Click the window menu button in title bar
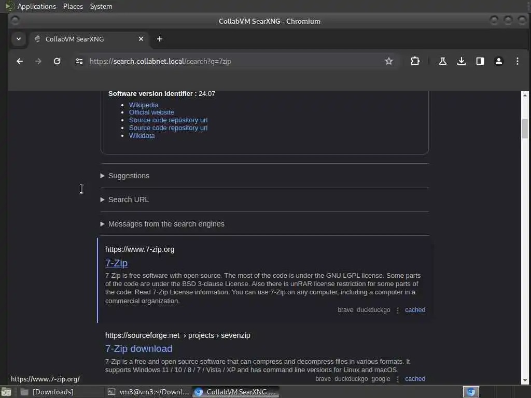 click(x=15, y=21)
